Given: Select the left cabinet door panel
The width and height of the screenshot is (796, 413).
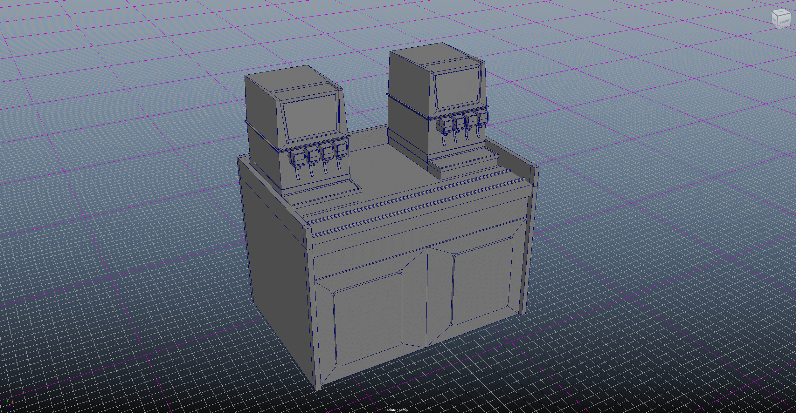Looking at the screenshot, I should (369, 319).
